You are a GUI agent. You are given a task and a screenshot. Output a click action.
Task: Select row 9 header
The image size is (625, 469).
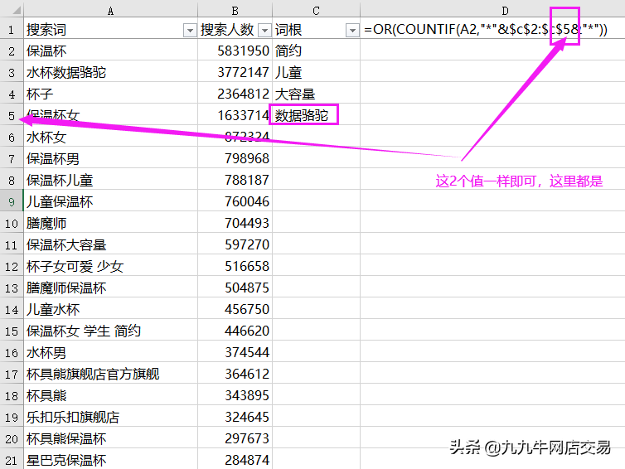coord(12,201)
